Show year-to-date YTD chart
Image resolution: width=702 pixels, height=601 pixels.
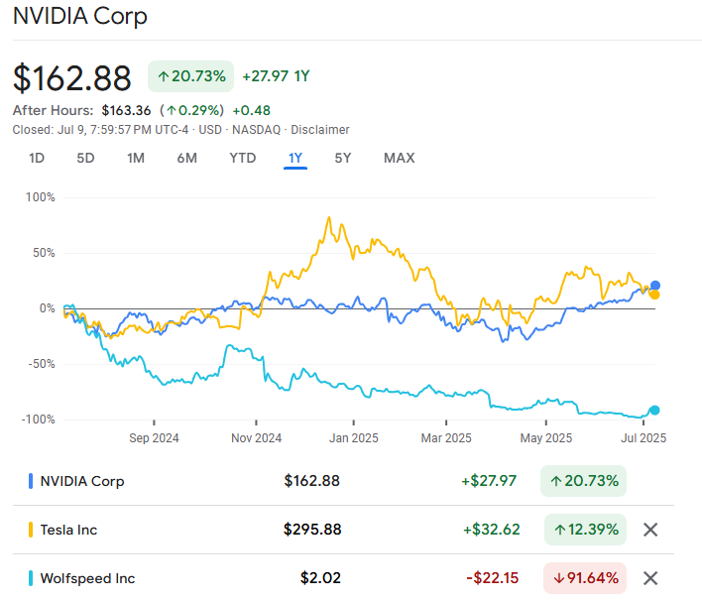coord(243,158)
